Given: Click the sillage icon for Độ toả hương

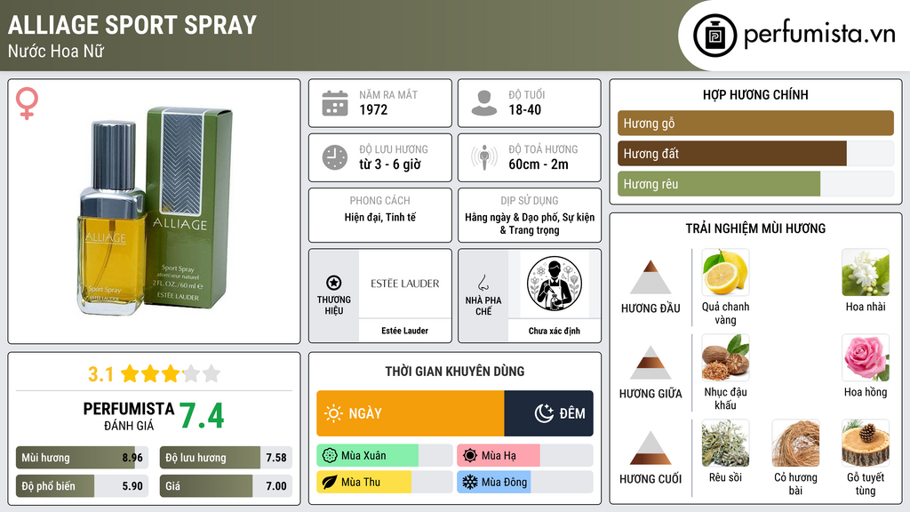Looking at the screenshot, I should click(x=484, y=157).
